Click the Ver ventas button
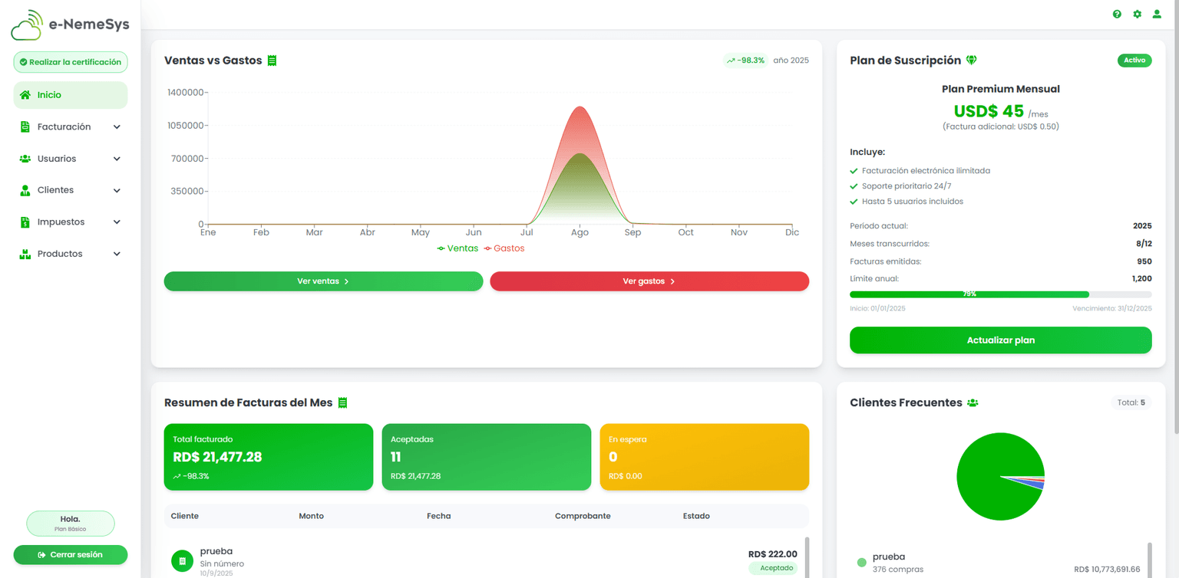1179x578 pixels. (323, 281)
